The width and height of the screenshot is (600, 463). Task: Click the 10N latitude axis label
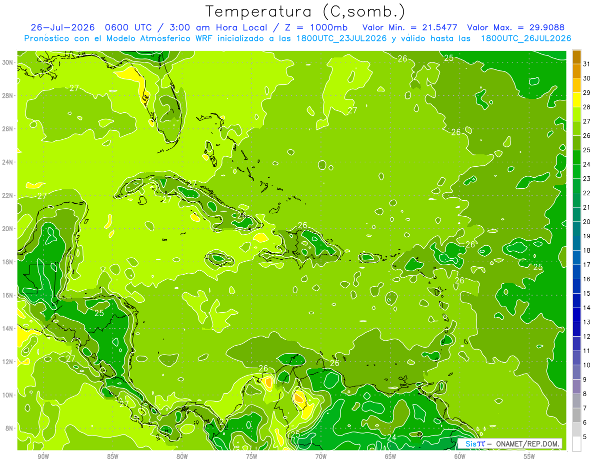7,395
